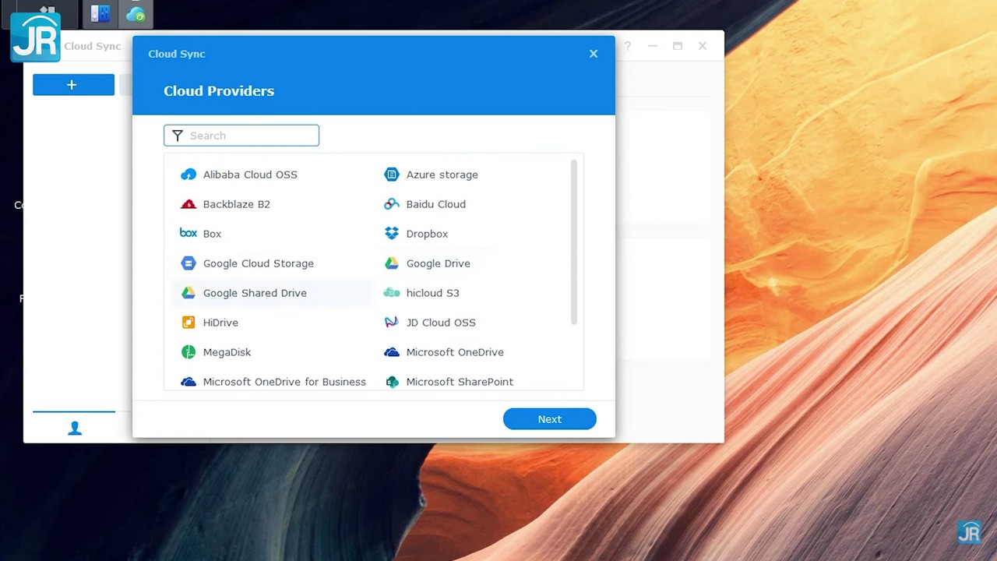Select the Alibaba Cloud OSS icon
The width and height of the screenshot is (997, 561).
point(188,175)
